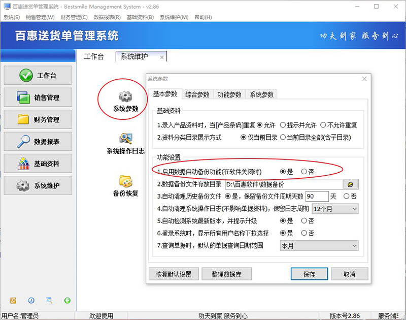Click 取消 to cancel dialog
Screen dimensions: 406x320
pyautogui.click(x=349, y=274)
